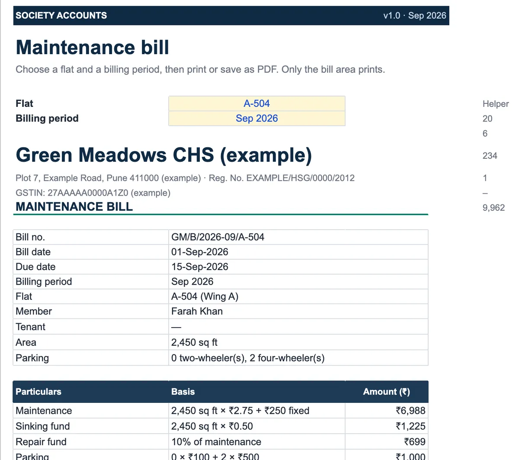Click the helper value 20
The height and width of the screenshot is (460, 519).
tap(487, 119)
